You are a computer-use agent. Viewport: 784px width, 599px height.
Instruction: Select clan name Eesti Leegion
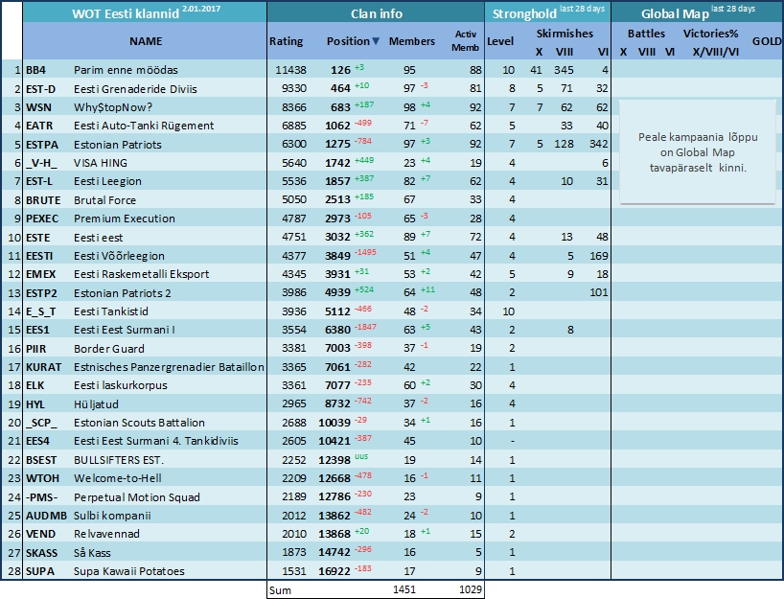point(107,181)
